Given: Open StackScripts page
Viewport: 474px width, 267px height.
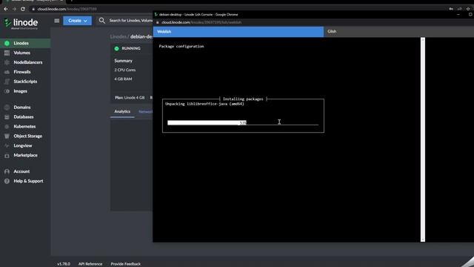Looking at the screenshot, I should click(25, 82).
